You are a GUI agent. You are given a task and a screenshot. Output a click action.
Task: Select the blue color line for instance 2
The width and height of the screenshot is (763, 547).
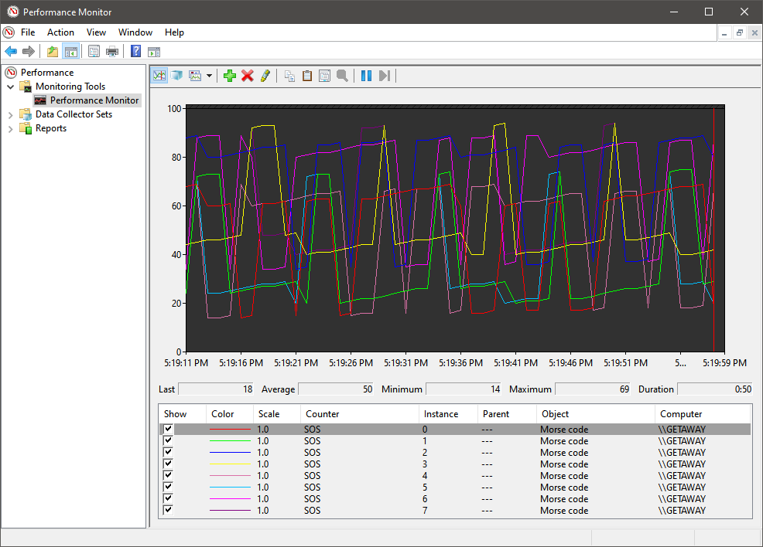pyautogui.click(x=230, y=452)
